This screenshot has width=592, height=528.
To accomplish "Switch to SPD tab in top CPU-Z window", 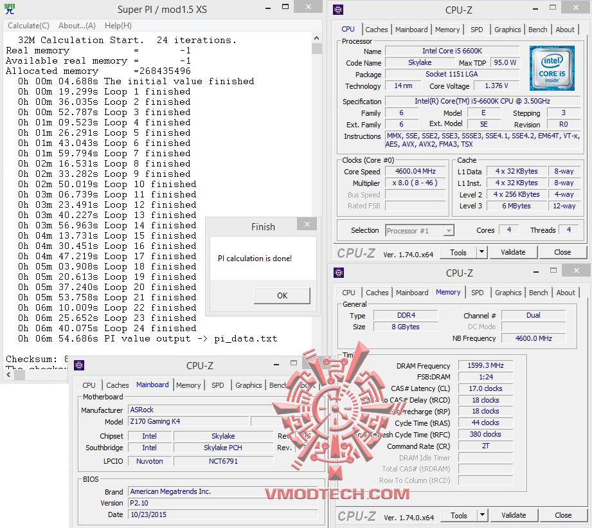I will 476,30.
